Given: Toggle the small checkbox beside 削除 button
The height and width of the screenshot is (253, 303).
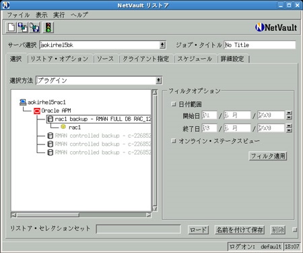Looking at the screenshot, I should pyautogui.click(x=295, y=230).
